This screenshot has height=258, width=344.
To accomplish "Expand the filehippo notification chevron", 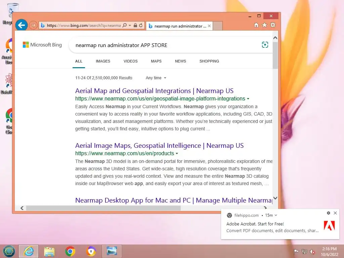I will [276, 215].
